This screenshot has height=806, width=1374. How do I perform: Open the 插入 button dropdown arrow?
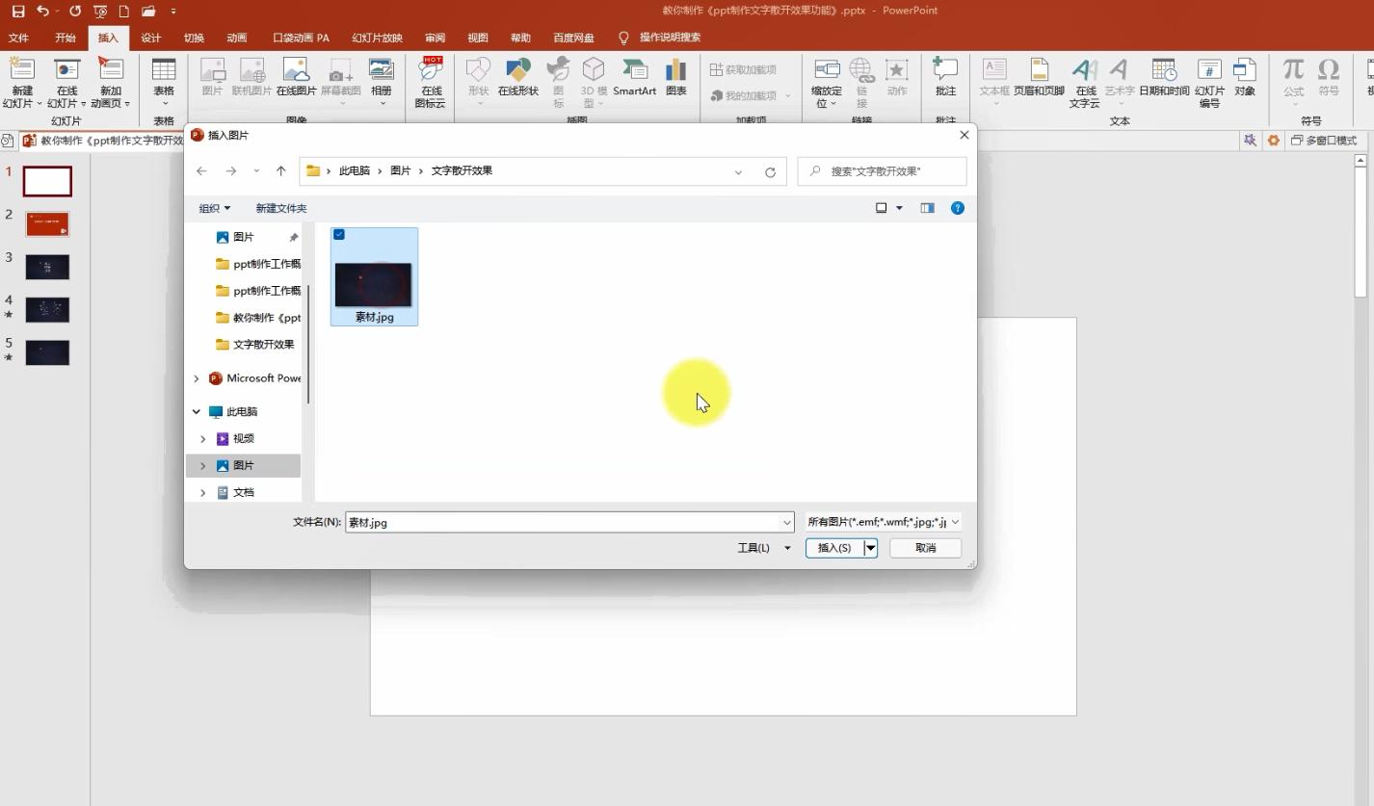coord(870,548)
